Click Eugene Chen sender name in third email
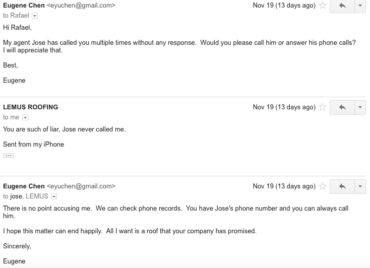This screenshot has width=370, height=268. pyautogui.click(x=24, y=186)
